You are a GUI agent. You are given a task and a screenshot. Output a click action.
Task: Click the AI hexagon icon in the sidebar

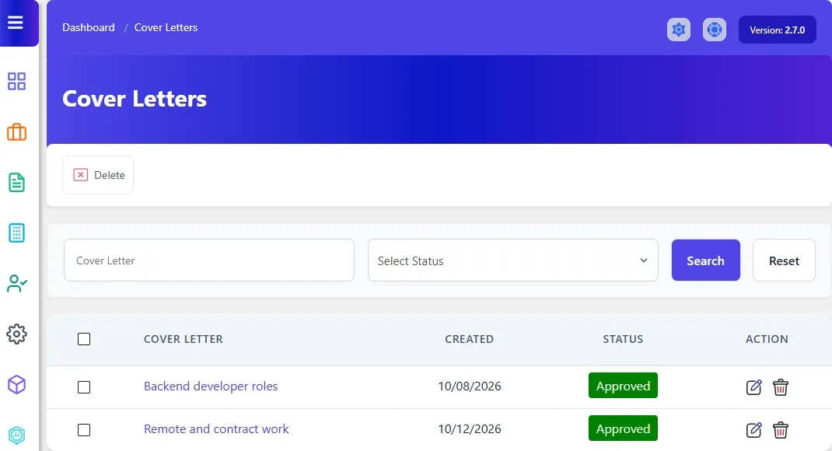pyautogui.click(x=16, y=435)
